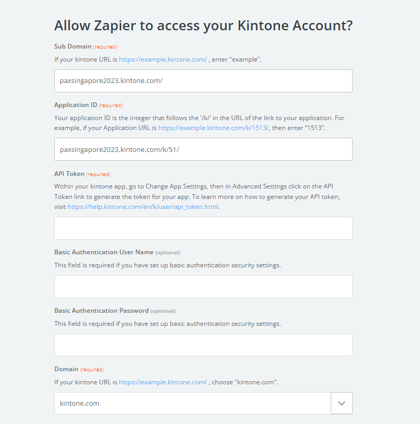
Task: Expand the Domain dropdown chevron arrow
Action: (x=342, y=403)
